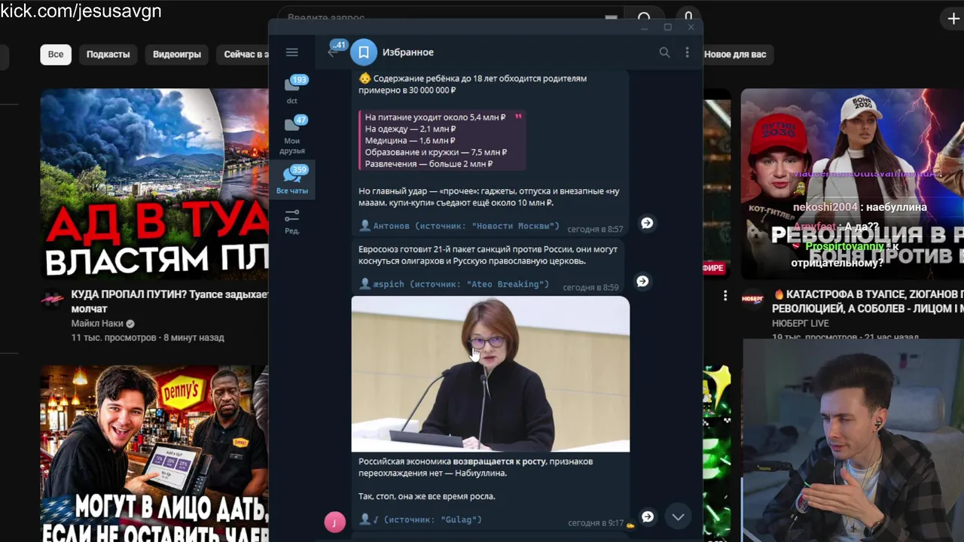Forward the Антонов message about child costs
This screenshot has height=542, width=964.
(x=646, y=223)
